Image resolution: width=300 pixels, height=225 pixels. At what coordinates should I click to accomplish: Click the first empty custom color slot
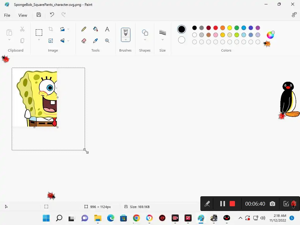point(195,42)
